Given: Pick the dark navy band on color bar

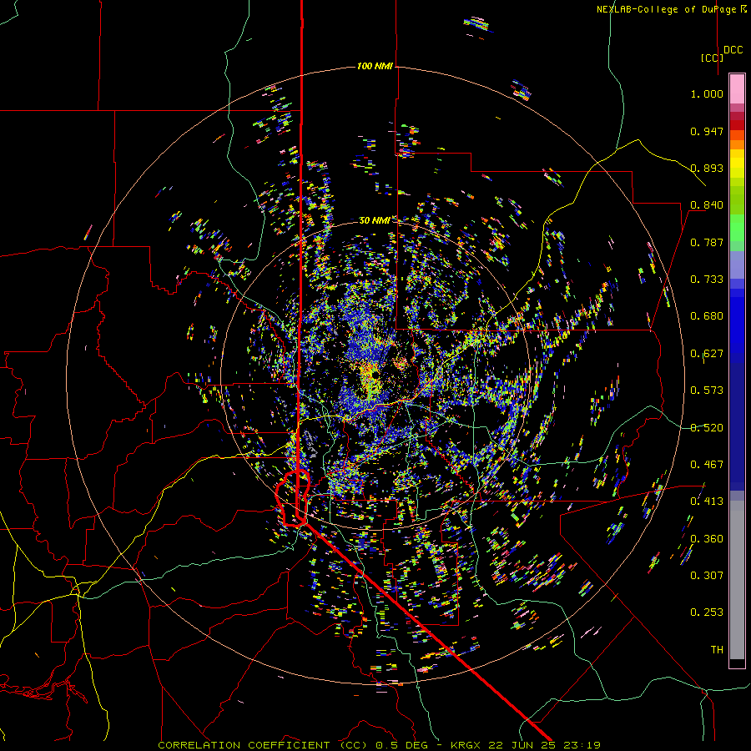Looking at the screenshot, I should coord(737,421).
